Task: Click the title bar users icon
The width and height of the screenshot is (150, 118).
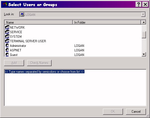Action: click(5, 5)
